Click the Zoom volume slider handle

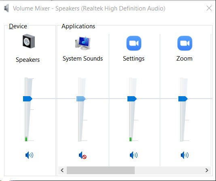coord(183,99)
